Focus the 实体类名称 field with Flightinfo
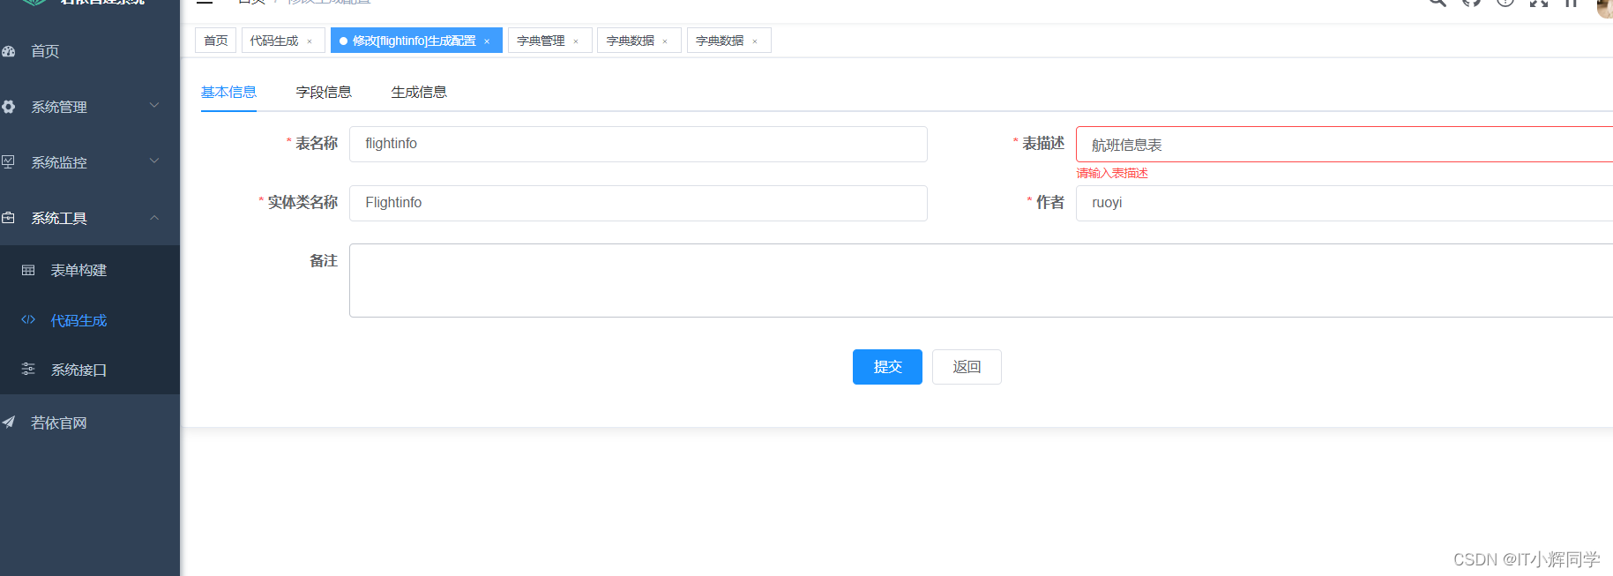 pos(638,203)
